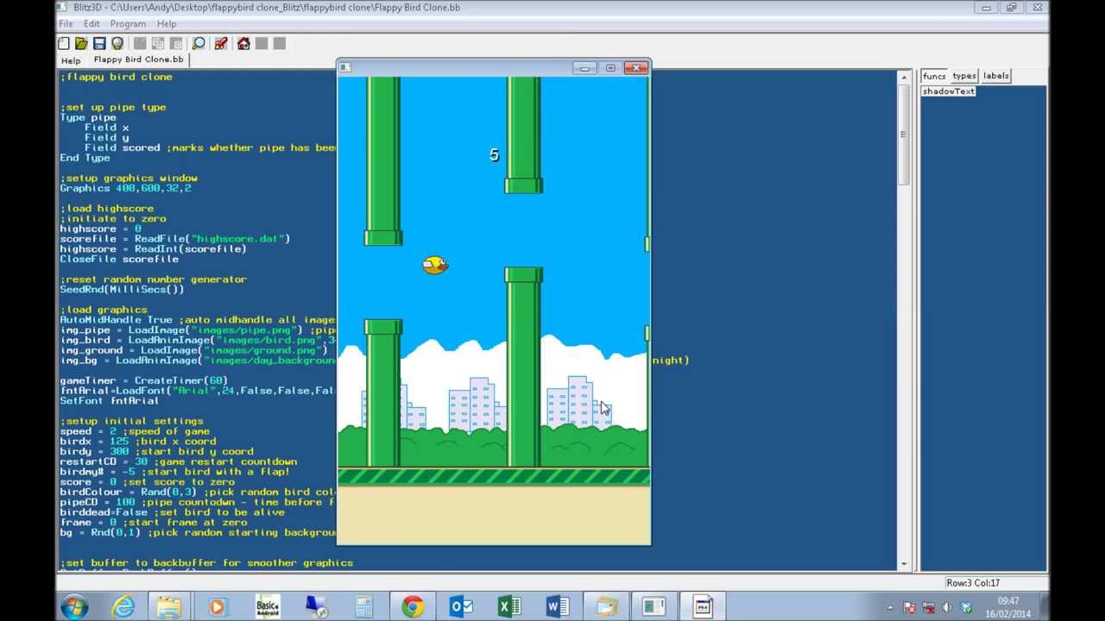Open the Windows Start button
The image size is (1105, 621).
[74, 607]
